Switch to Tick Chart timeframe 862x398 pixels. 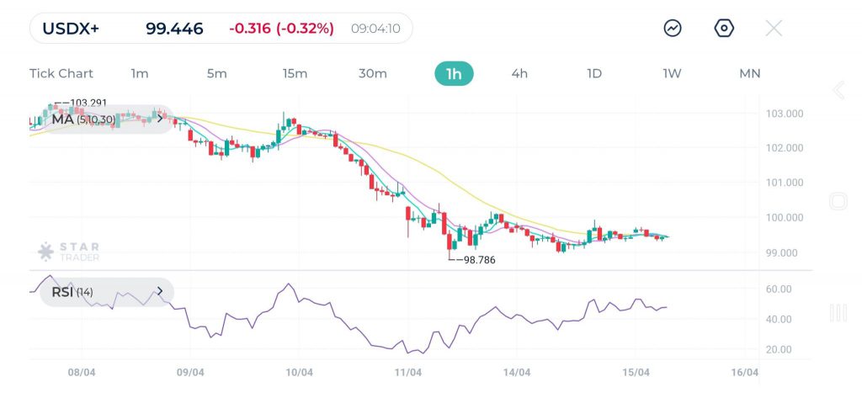[61, 73]
